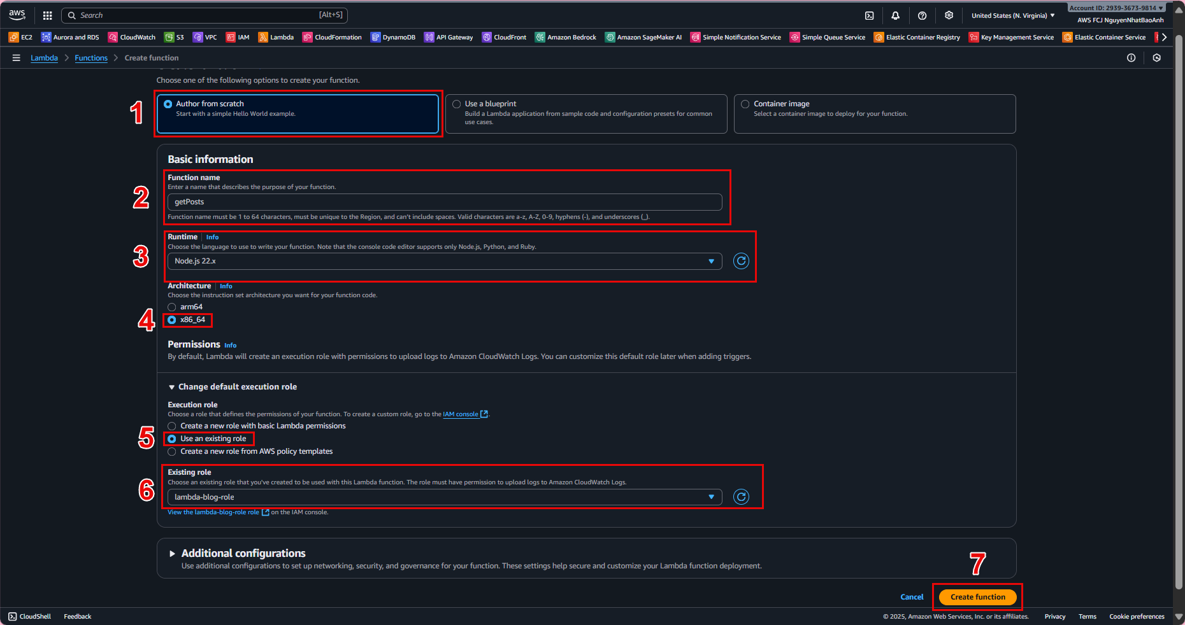Click the help question mark icon
The image size is (1185, 625).
pyautogui.click(x=922, y=15)
